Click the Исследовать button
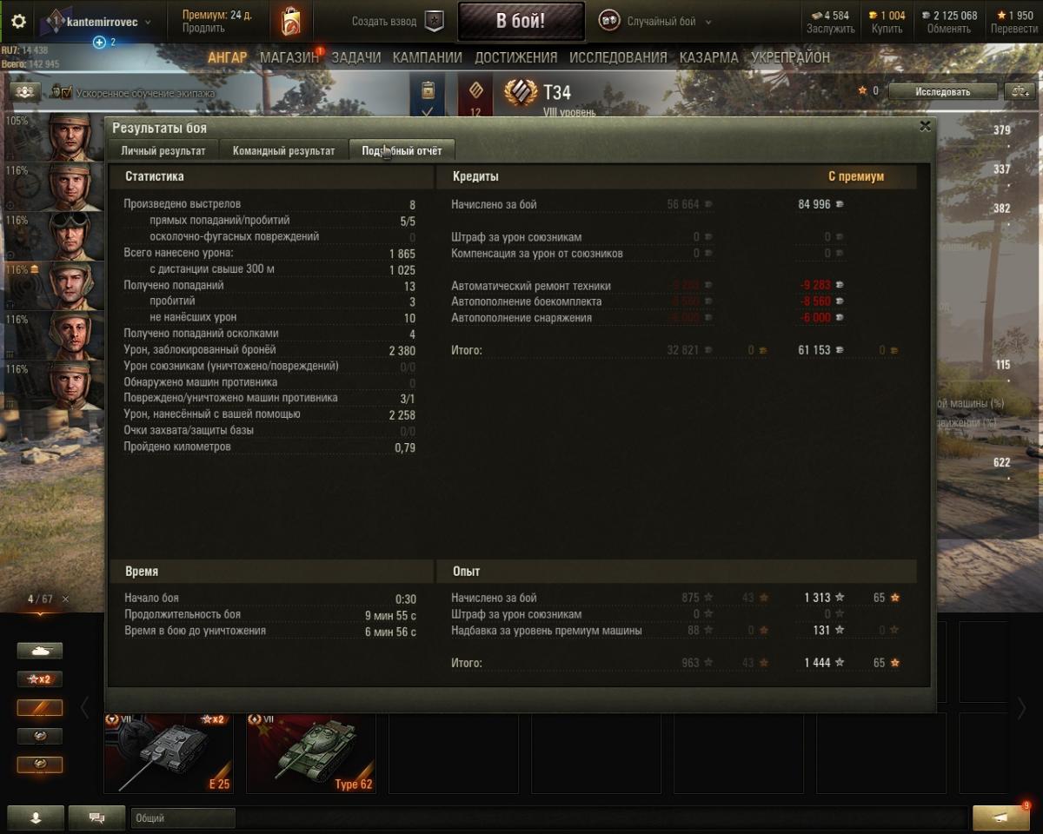The width and height of the screenshot is (1043, 834). coord(942,91)
